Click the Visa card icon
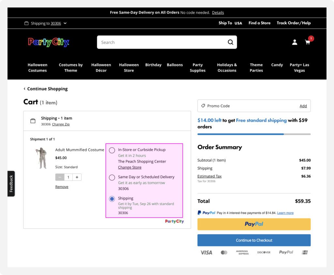This screenshot has width=334, height=275. pyautogui.click(x=206, y=253)
